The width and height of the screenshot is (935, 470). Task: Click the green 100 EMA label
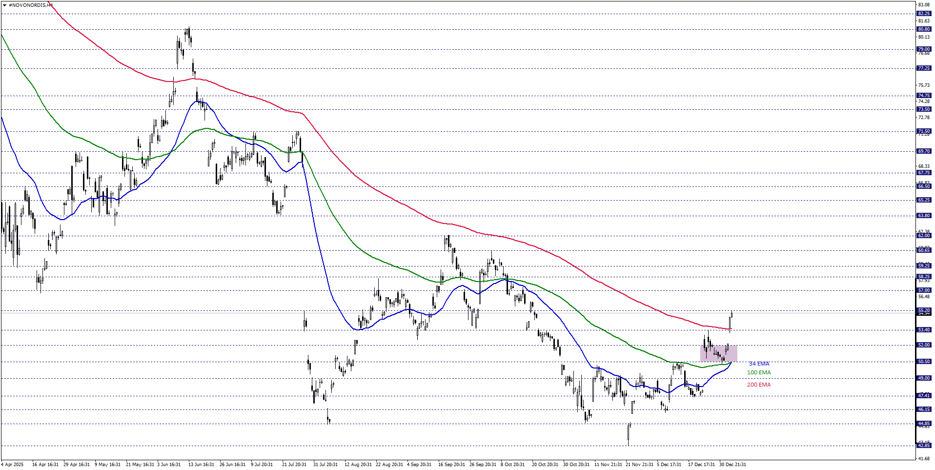click(759, 373)
